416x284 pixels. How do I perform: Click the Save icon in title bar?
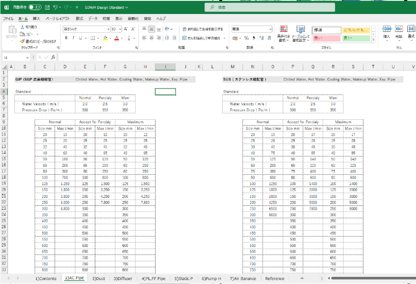47,7
